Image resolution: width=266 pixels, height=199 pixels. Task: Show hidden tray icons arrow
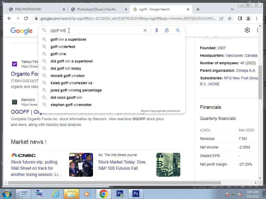click(221, 194)
